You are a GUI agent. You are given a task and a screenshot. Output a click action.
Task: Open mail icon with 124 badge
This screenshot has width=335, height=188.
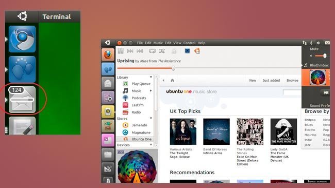pos(22,100)
